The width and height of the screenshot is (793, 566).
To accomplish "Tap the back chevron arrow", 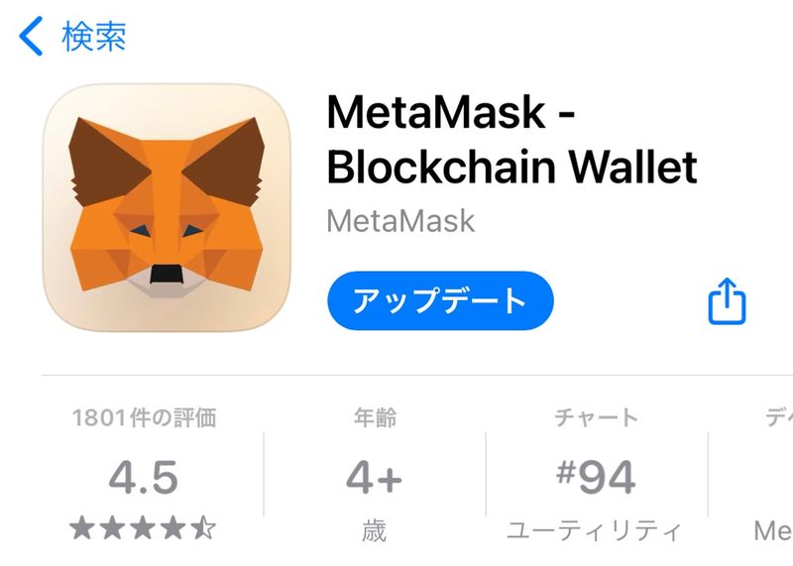I will (x=31, y=36).
